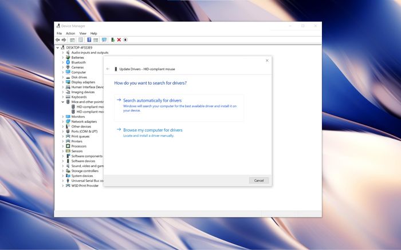Expand the Network adapters category
Image resolution: width=401 pixels, height=250 pixels.
[63, 121]
